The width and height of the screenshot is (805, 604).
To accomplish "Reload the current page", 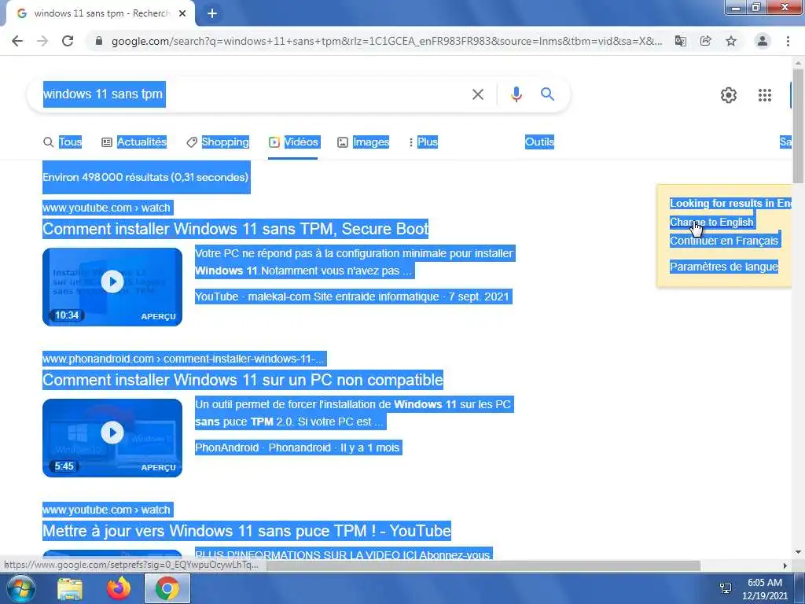I will point(68,41).
